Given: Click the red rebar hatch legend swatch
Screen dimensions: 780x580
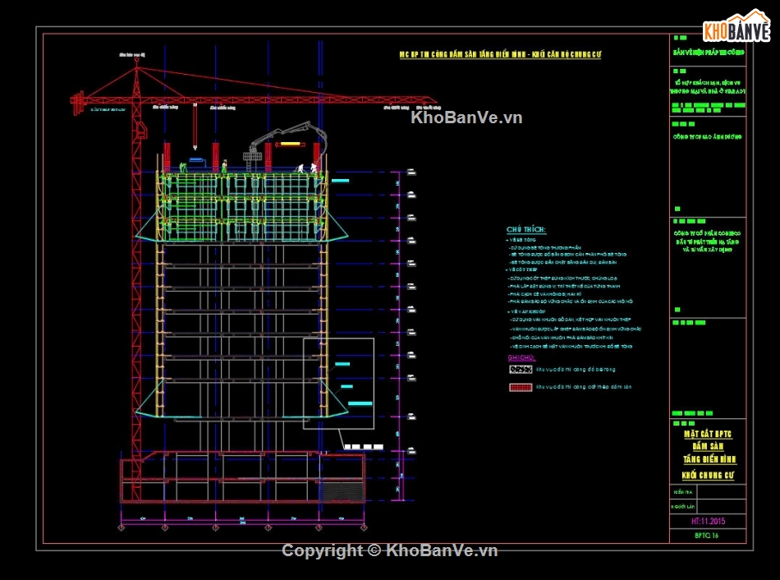Looking at the screenshot, I should point(521,387).
